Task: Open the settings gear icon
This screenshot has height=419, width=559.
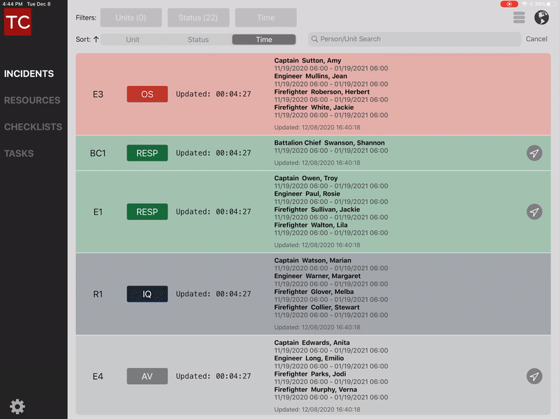Action: [17, 406]
